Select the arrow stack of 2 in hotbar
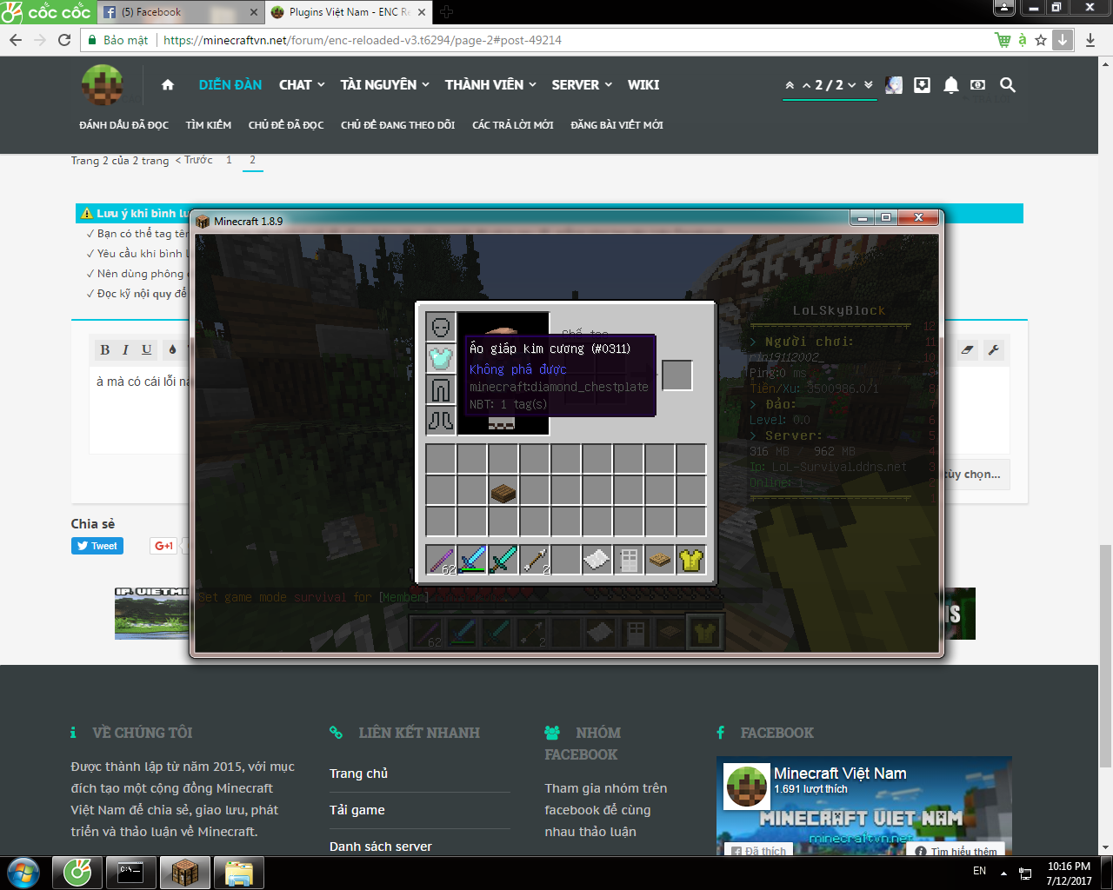This screenshot has height=890, width=1113. 535,560
